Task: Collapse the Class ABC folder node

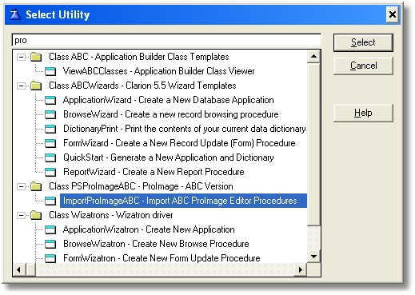Action: pyautogui.click(x=21, y=57)
